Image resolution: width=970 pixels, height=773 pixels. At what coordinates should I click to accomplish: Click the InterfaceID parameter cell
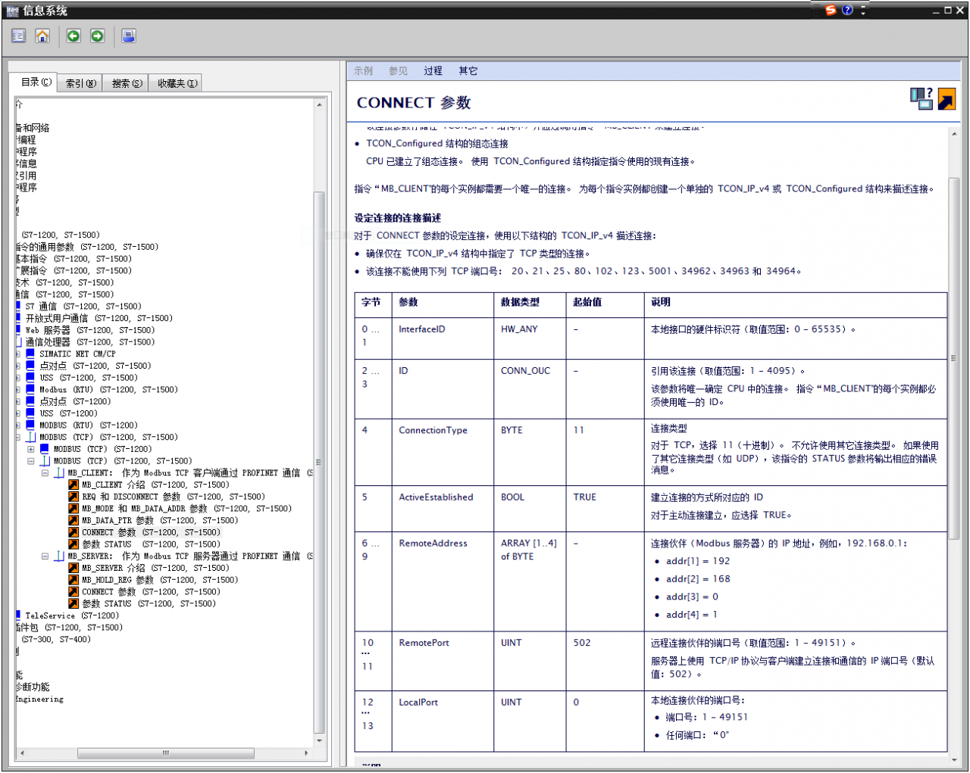click(x=443, y=338)
